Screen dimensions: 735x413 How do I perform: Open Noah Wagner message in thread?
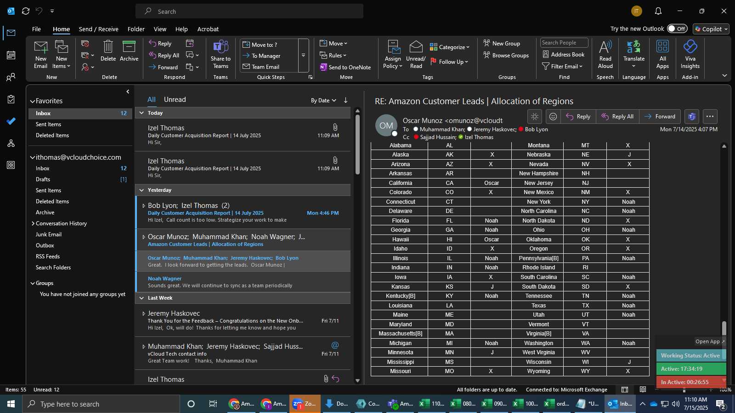[x=243, y=282]
